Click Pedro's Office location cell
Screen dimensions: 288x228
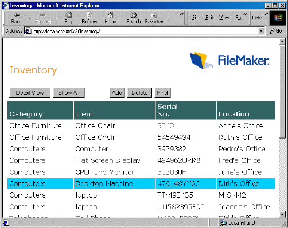pyautogui.click(x=242, y=149)
